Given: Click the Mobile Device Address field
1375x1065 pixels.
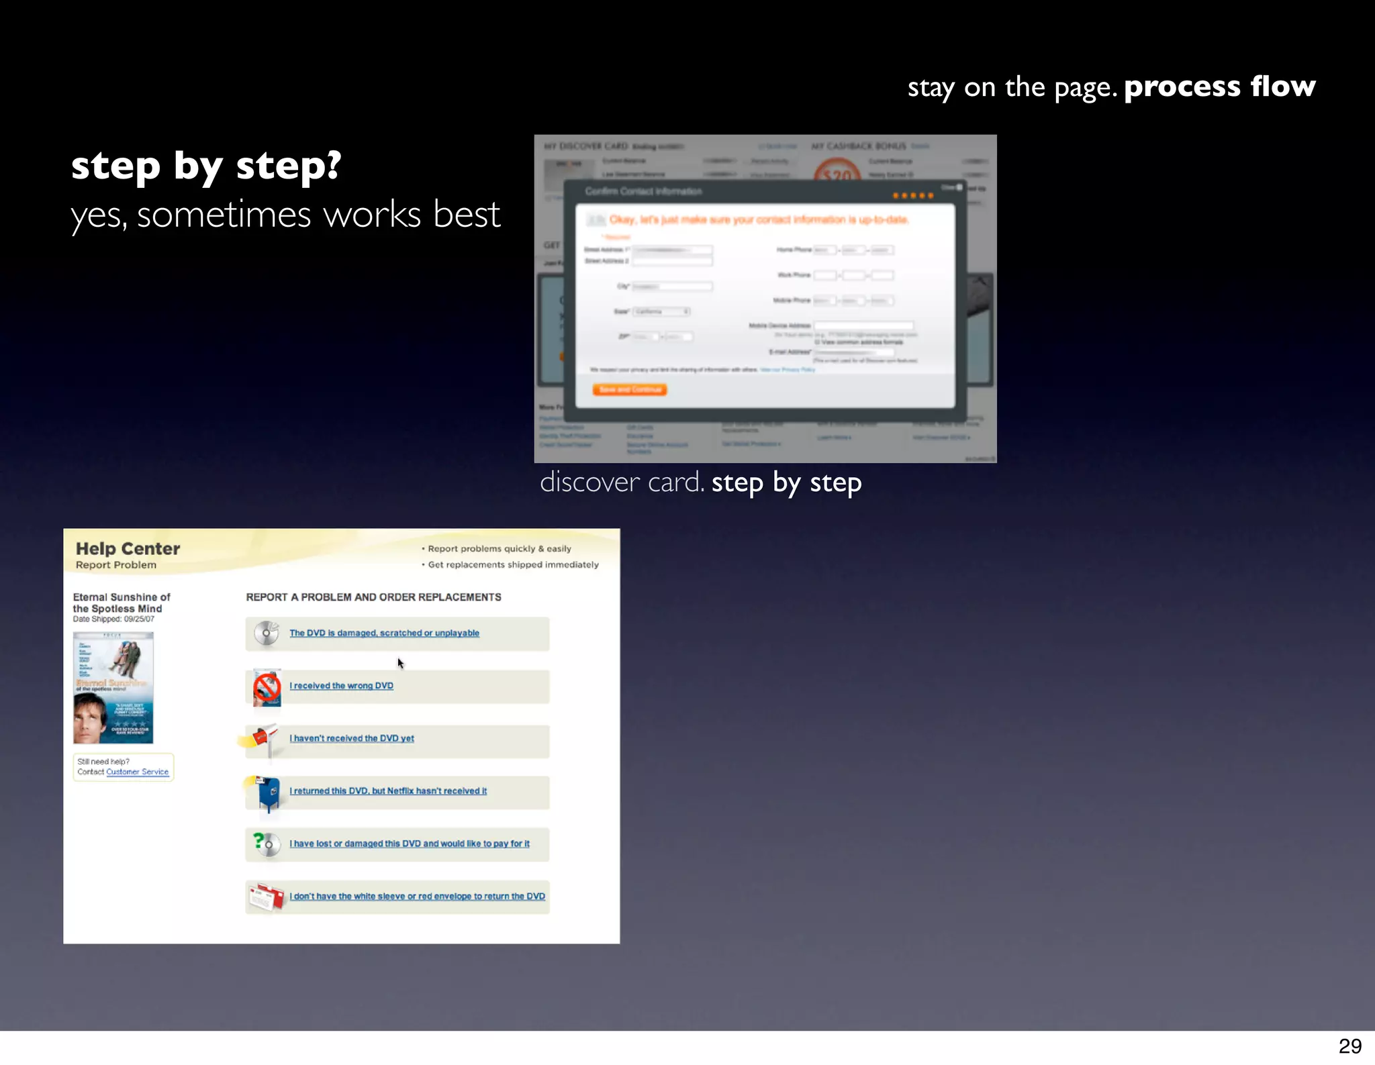Looking at the screenshot, I should click(864, 325).
